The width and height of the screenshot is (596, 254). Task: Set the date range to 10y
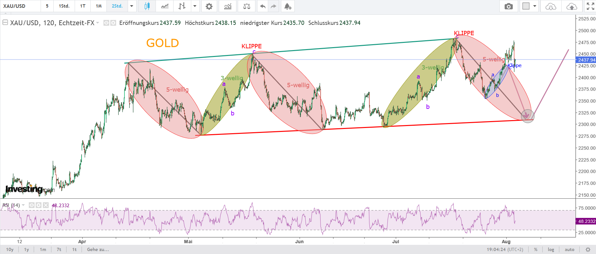[10, 249]
